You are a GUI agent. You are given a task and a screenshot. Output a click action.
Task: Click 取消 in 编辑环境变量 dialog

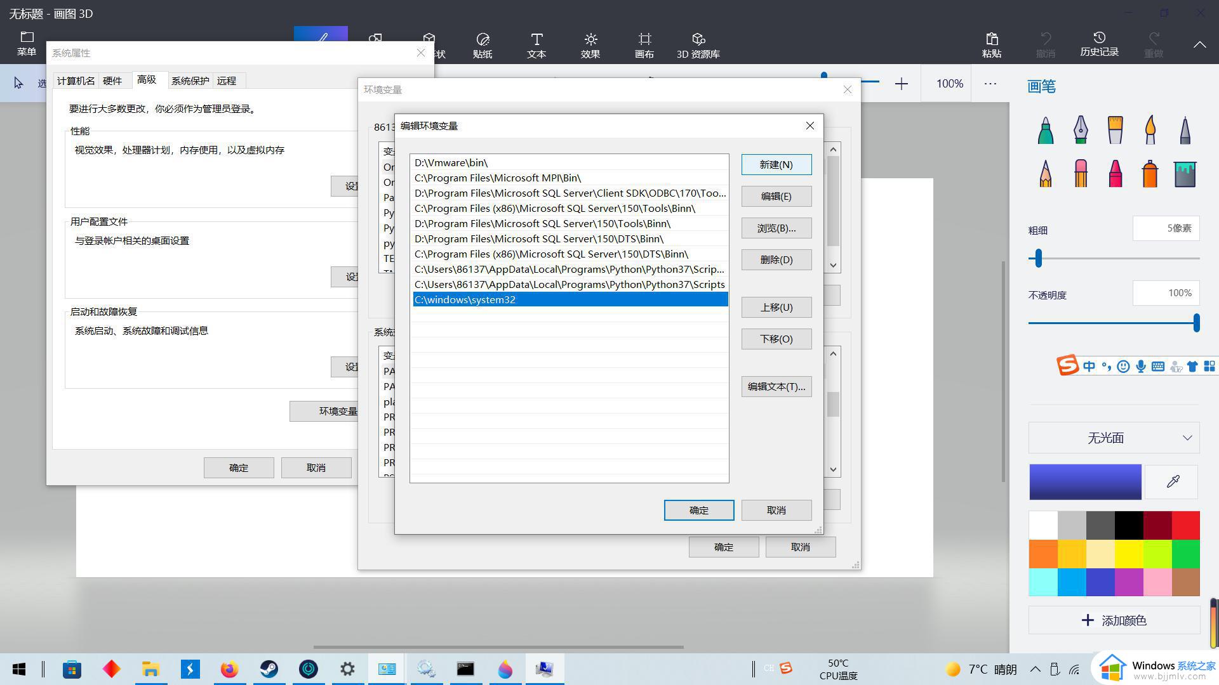[x=776, y=510]
